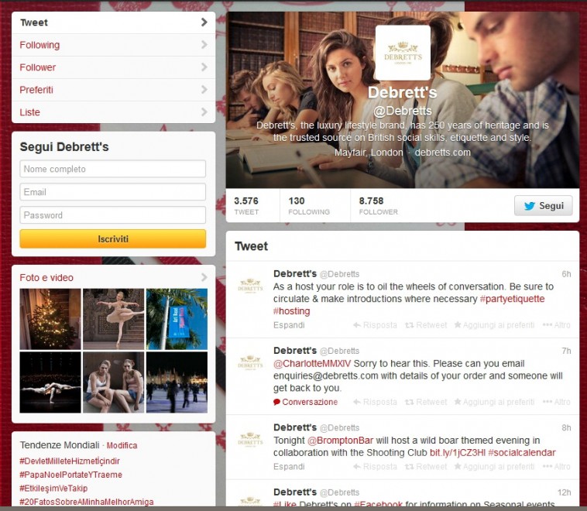The width and height of the screenshot is (587, 511).
Task: Click chevron arrow next to Tweet
Action: pos(204,22)
